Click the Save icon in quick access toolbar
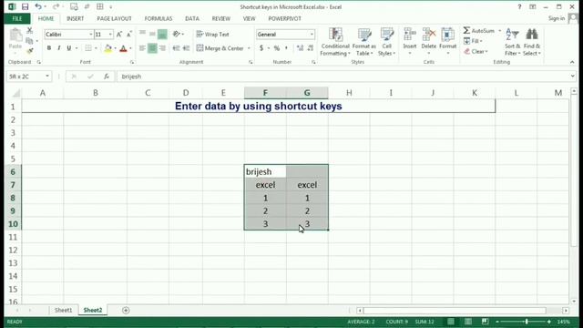 [25, 6]
